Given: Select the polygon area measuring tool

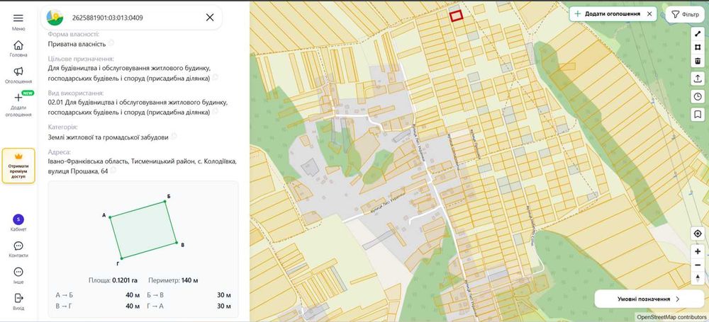Looking at the screenshot, I should (x=698, y=47).
